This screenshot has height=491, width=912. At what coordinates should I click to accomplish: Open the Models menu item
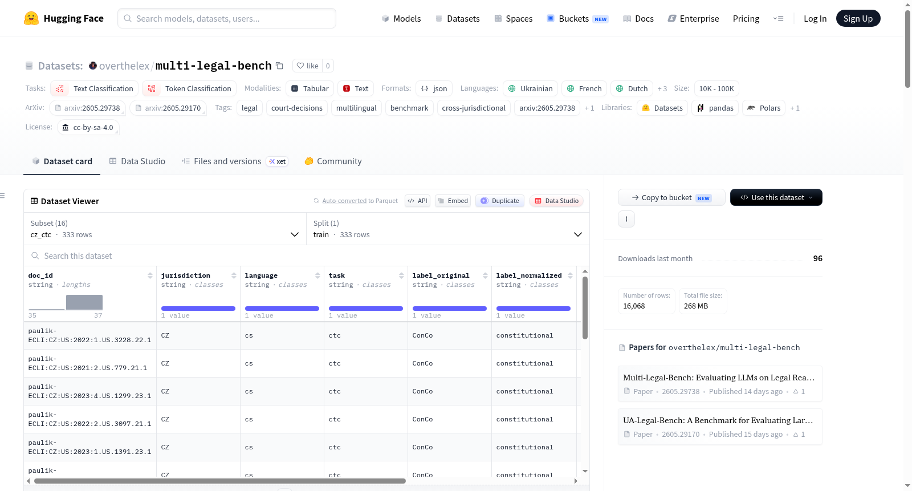click(x=401, y=18)
